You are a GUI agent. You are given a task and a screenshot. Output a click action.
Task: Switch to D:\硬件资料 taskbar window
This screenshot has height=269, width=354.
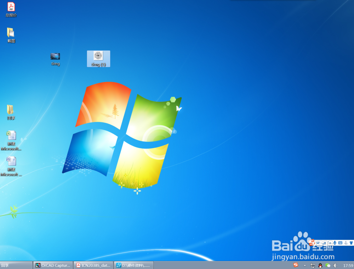coord(134,265)
